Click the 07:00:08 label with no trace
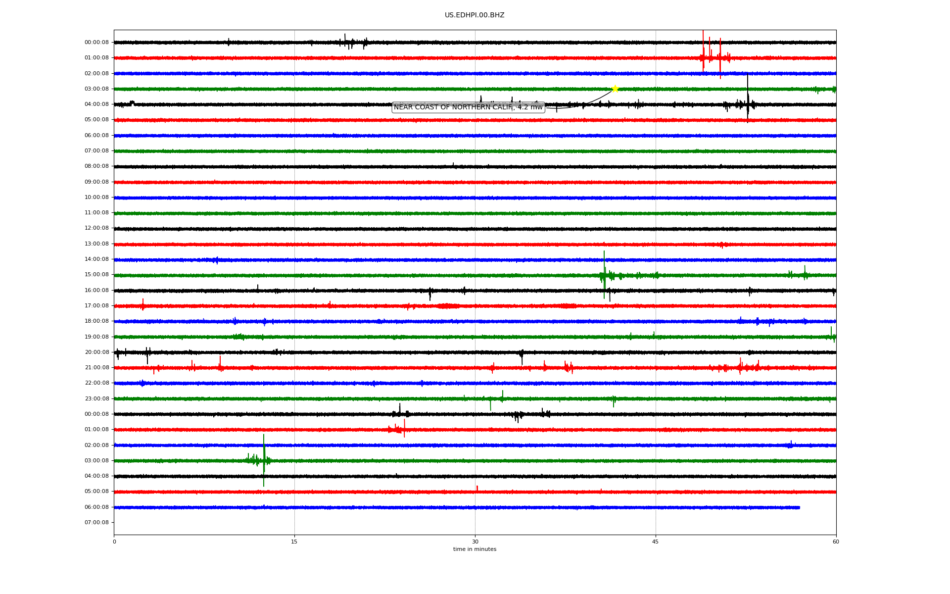 (x=96, y=523)
